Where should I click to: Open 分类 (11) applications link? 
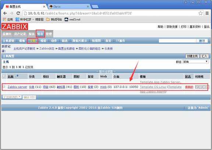pos(32,87)
